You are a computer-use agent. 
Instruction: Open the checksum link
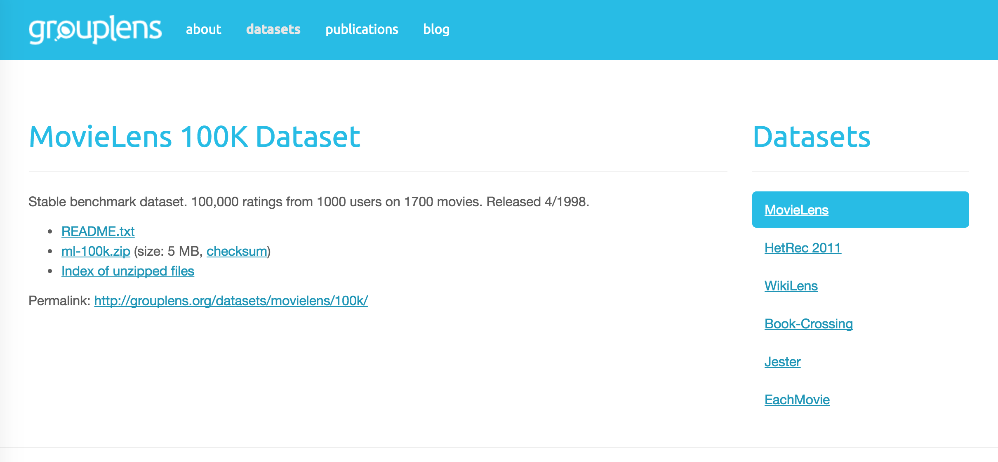coord(237,251)
